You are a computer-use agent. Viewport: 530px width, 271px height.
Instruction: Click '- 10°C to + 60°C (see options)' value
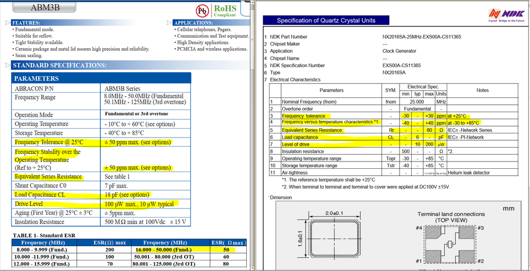(x=140, y=124)
